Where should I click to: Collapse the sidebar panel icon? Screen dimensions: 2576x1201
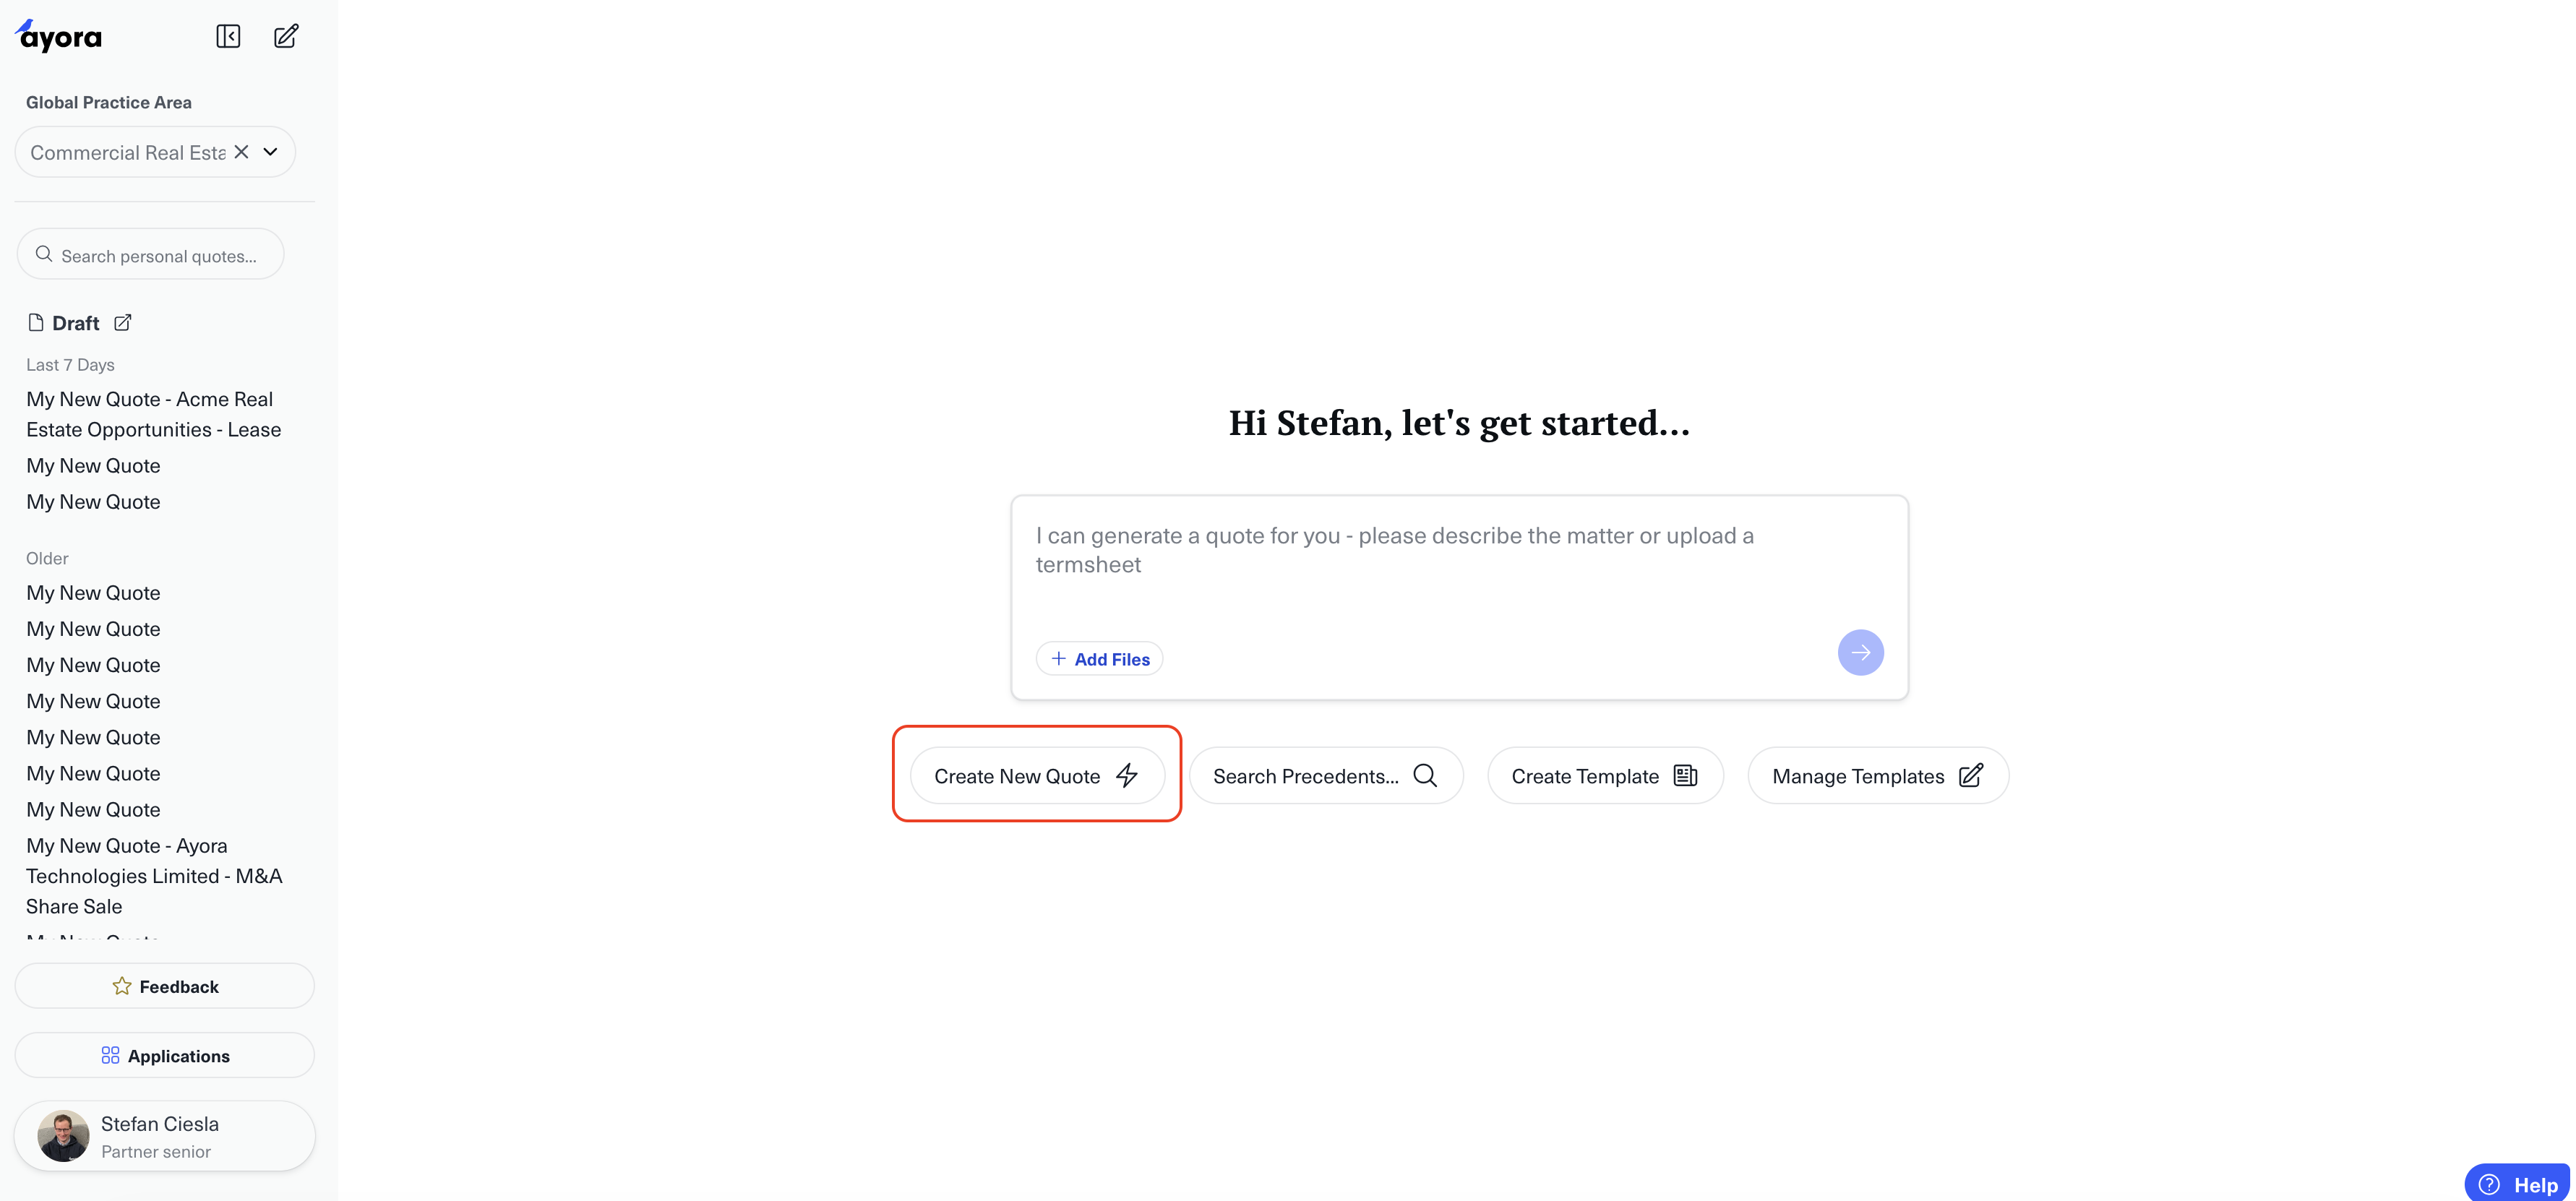pyautogui.click(x=228, y=37)
